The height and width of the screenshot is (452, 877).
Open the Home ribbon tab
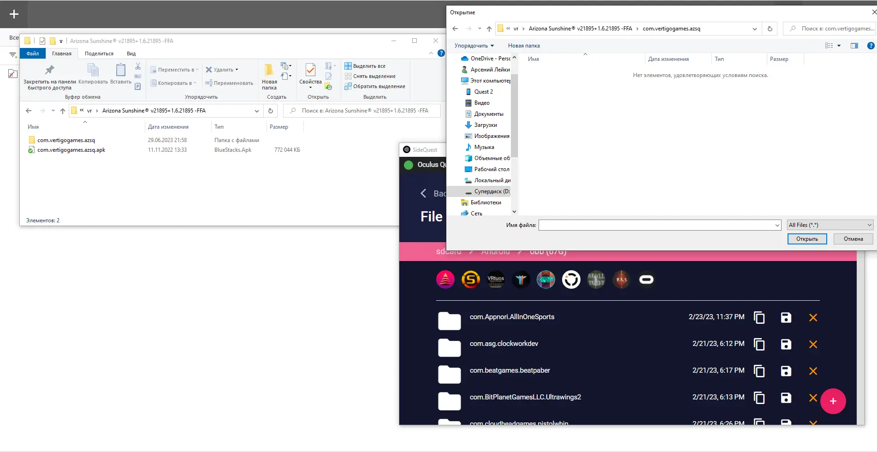[x=62, y=54]
